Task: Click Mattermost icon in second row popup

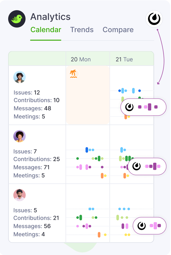Action: (x=137, y=166)
